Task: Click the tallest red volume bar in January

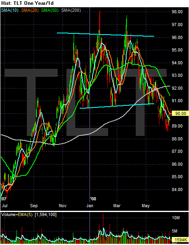Action: (103, 228)
